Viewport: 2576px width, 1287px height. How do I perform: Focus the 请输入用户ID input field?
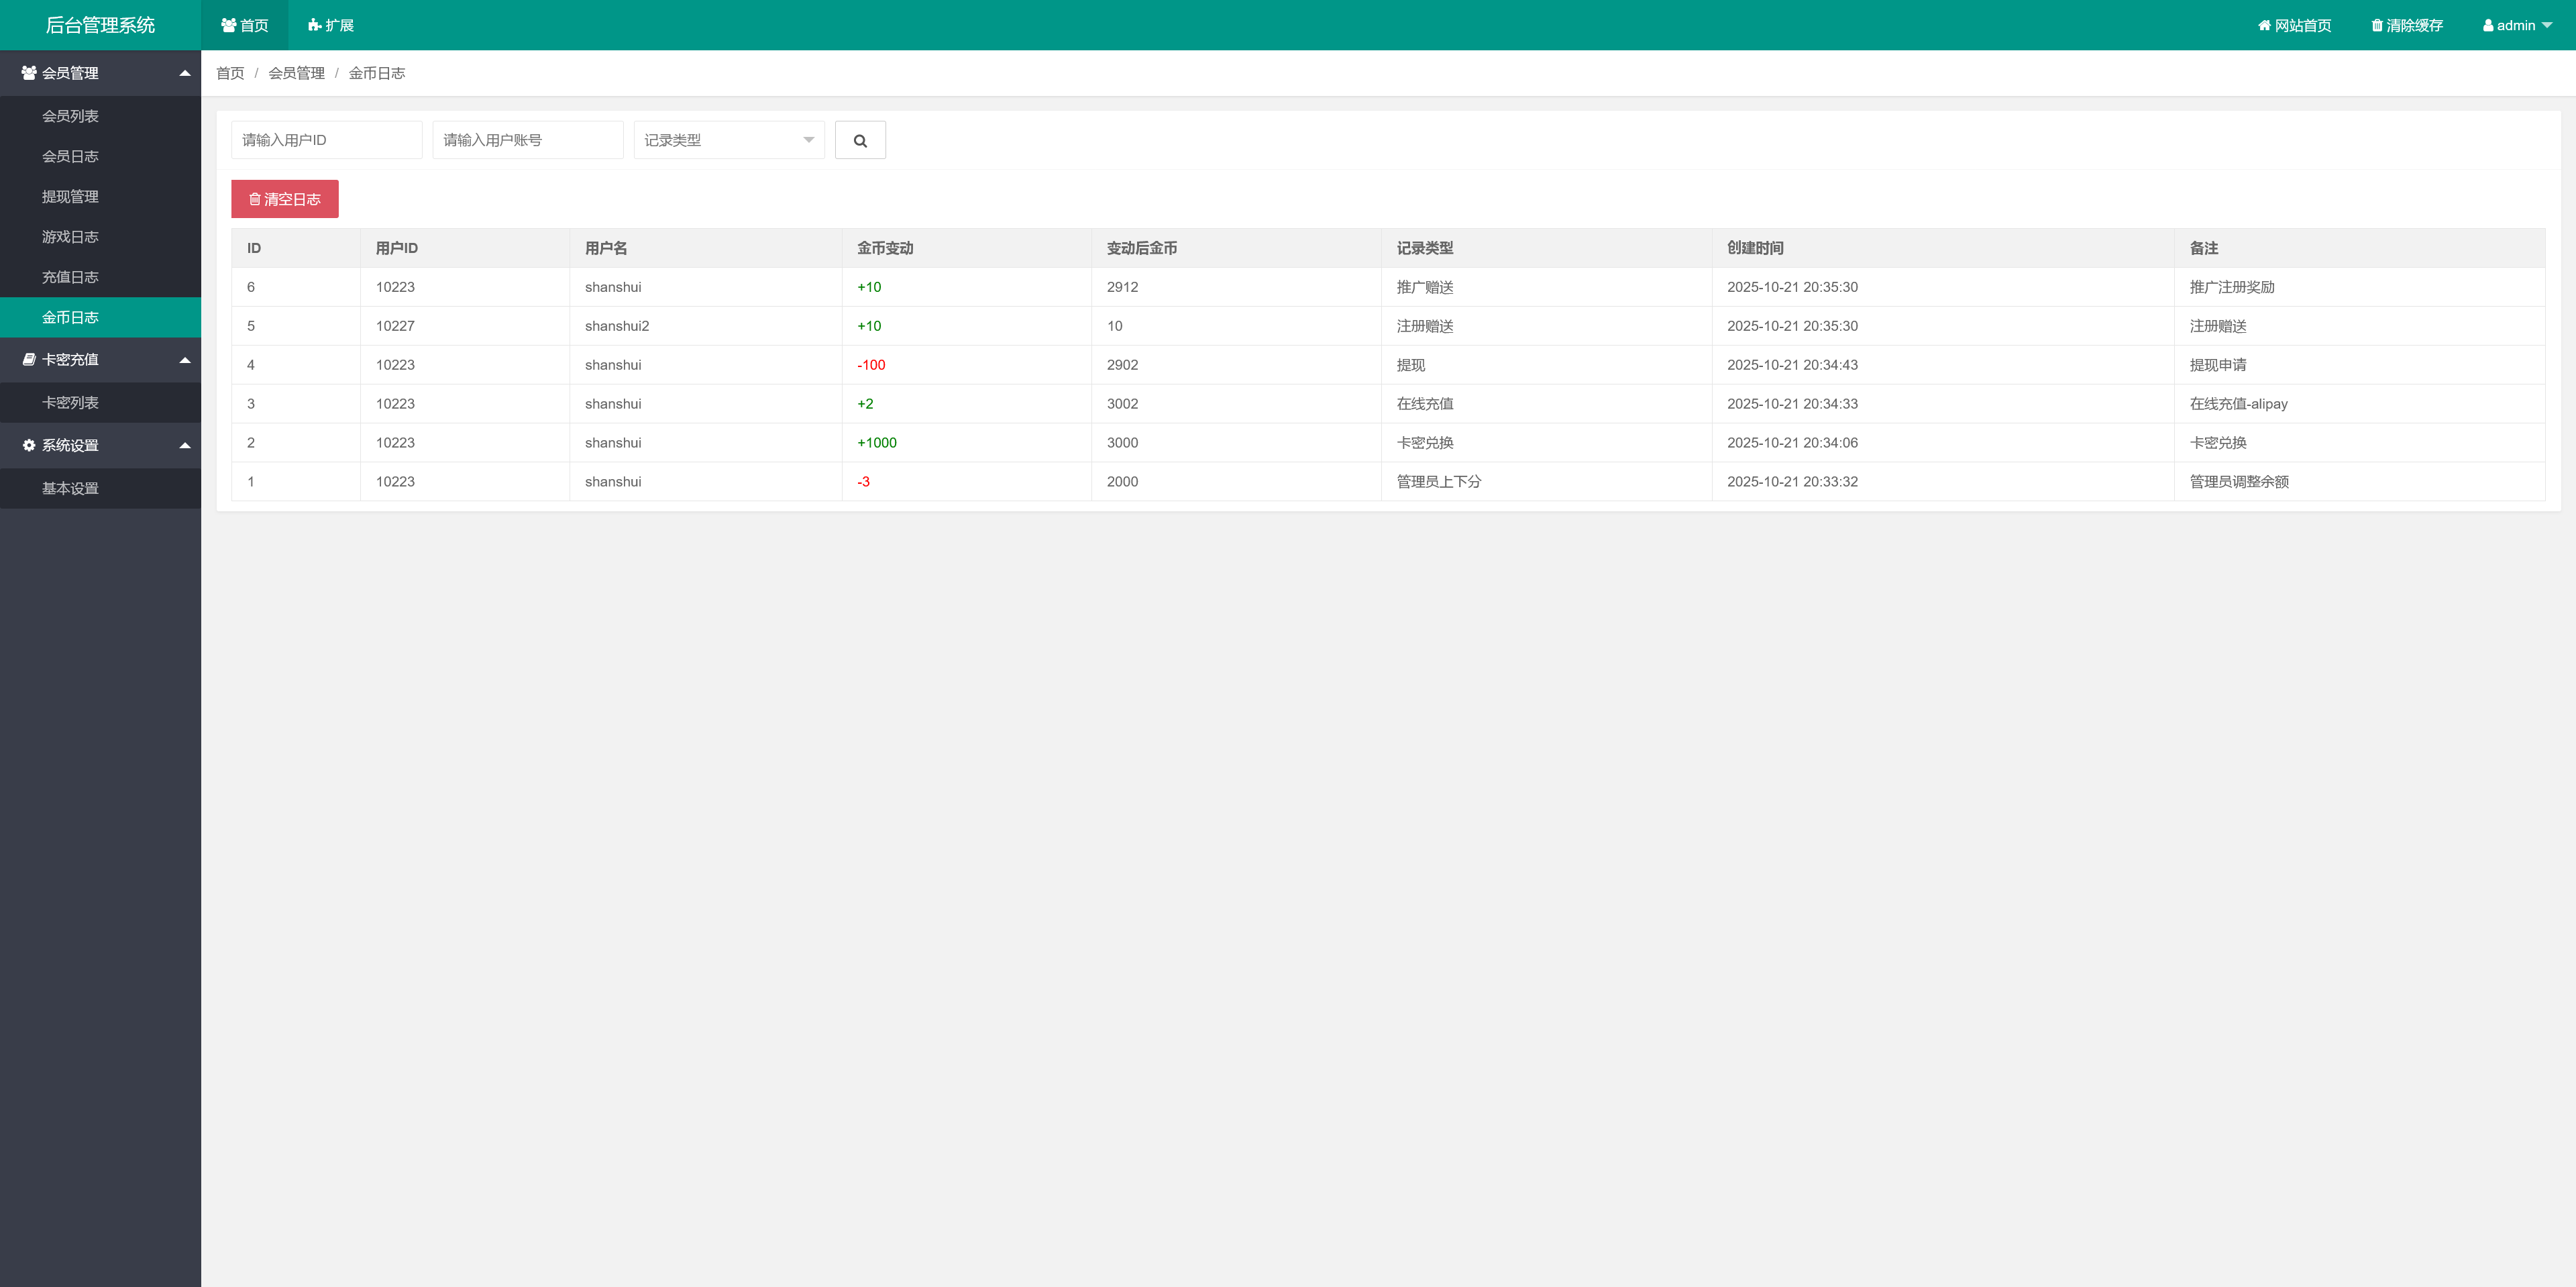326,140
